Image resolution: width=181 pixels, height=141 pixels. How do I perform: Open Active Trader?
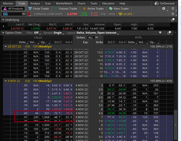click(93, 9)
